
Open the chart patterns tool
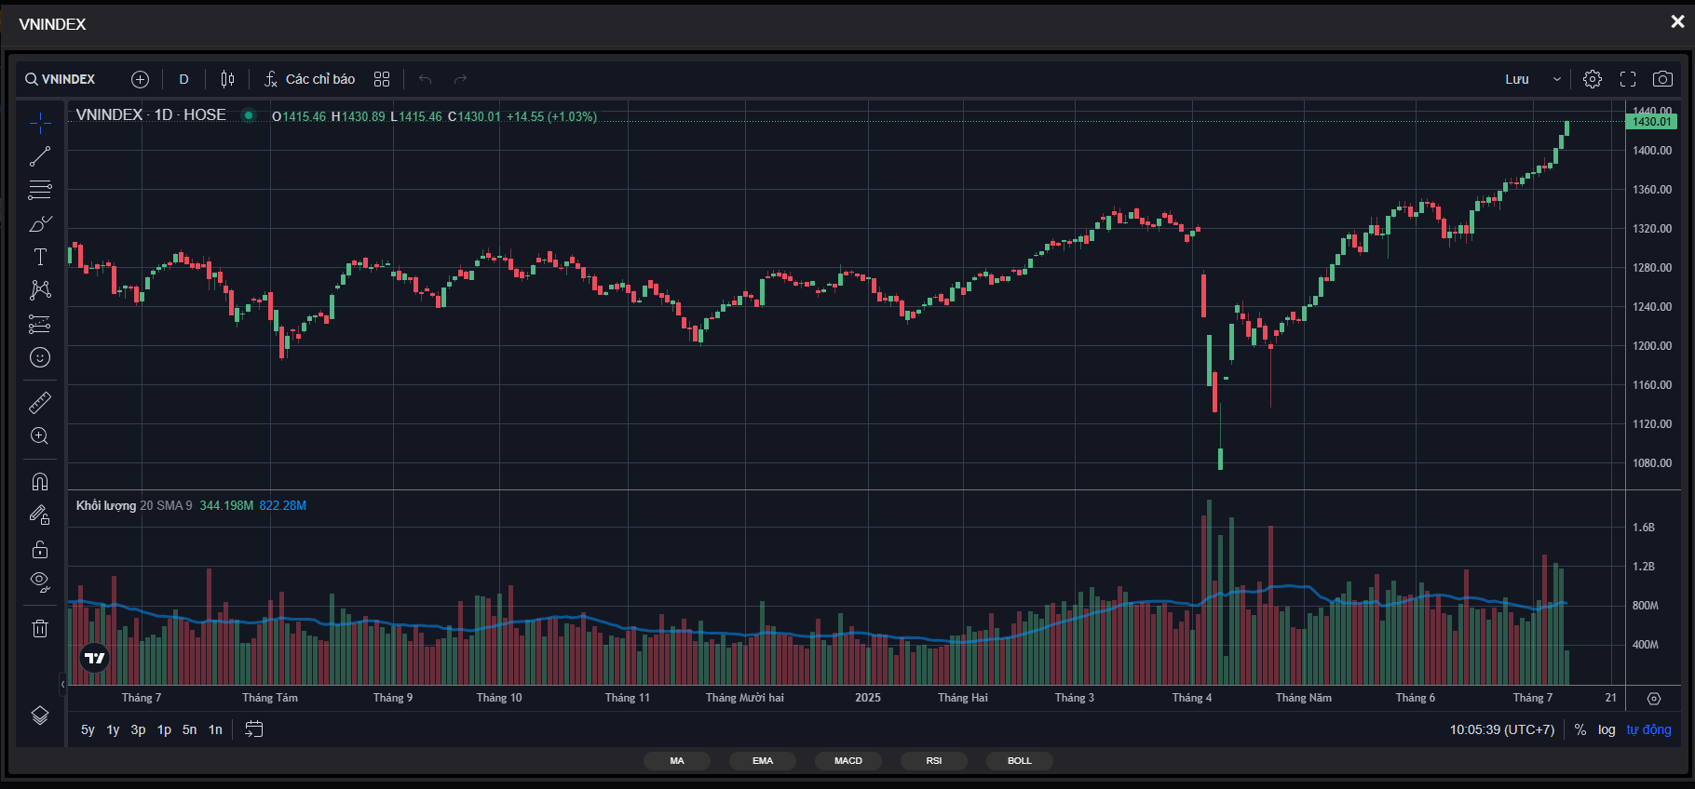40,290
